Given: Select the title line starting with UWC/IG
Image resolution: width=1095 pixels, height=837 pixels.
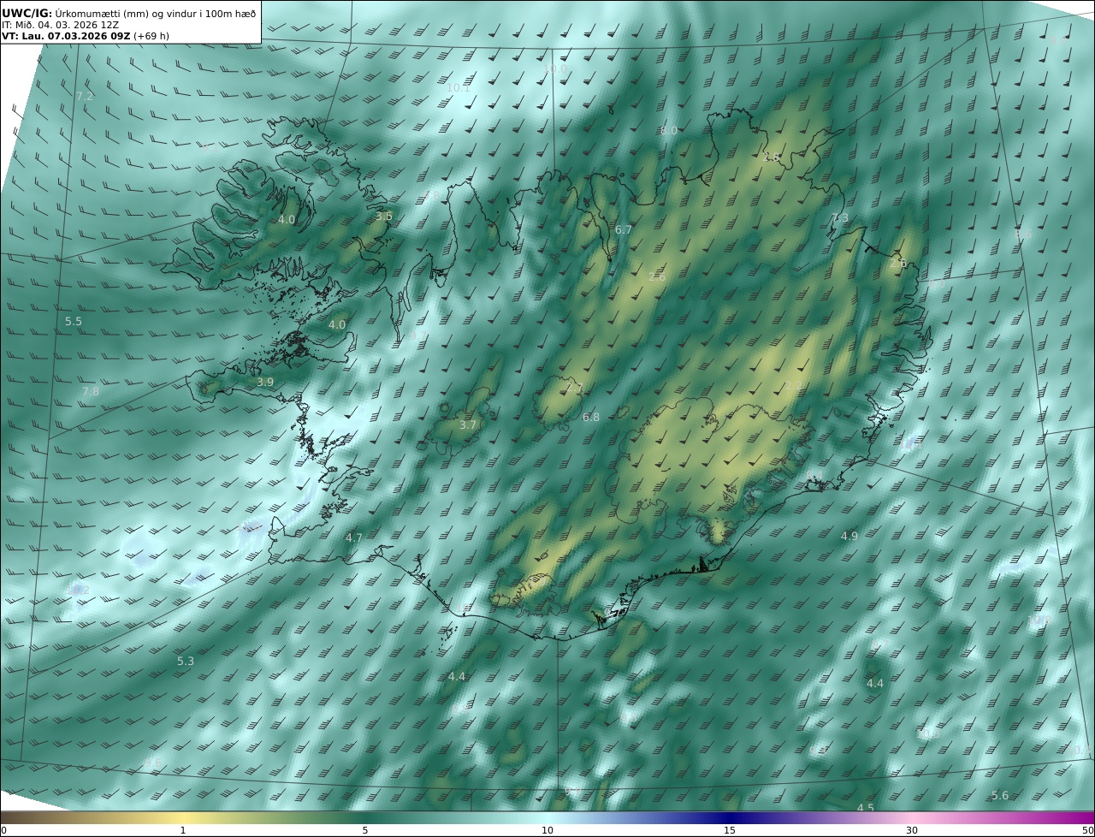Looking at the screenshot, I should (129, 13).
